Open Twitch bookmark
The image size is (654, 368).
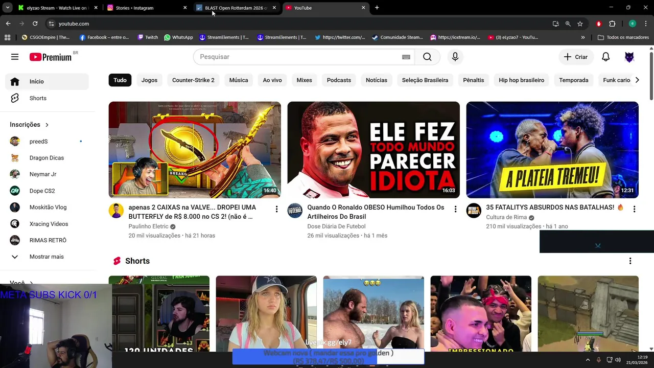(x=148, y=37)
